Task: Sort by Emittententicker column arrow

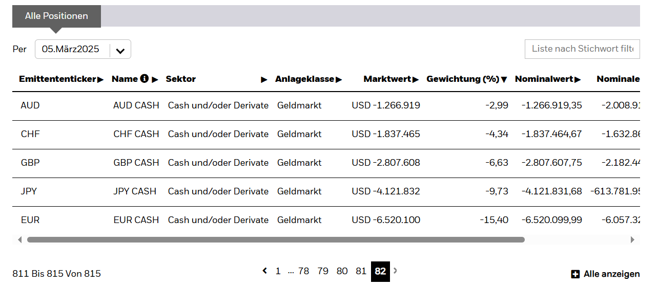Action: pyautogui.click(x=100, y=79)
